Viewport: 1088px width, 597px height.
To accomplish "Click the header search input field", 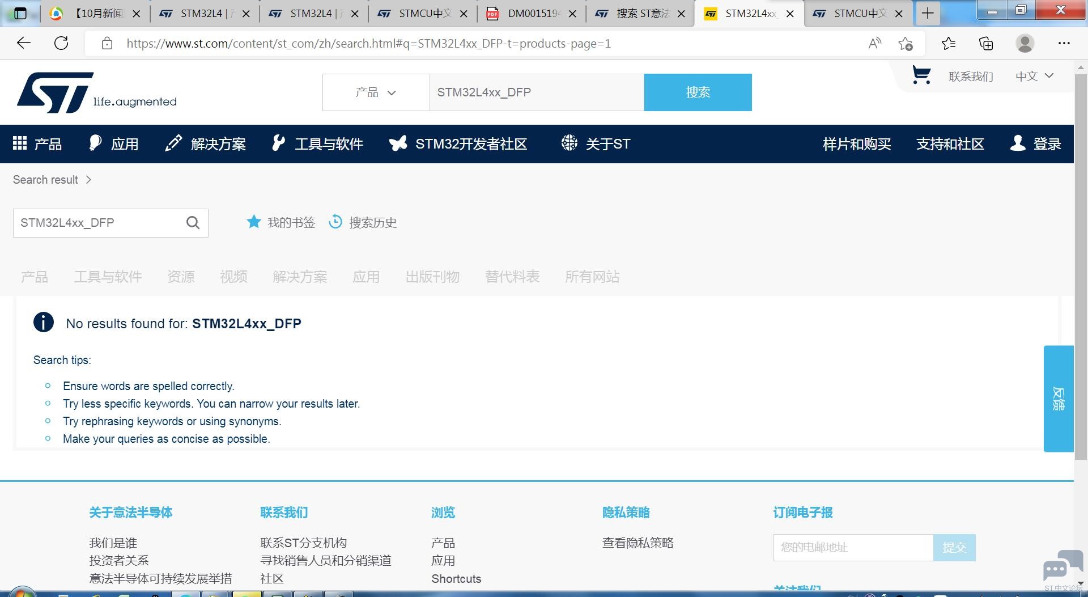I will tap(537, 92).
